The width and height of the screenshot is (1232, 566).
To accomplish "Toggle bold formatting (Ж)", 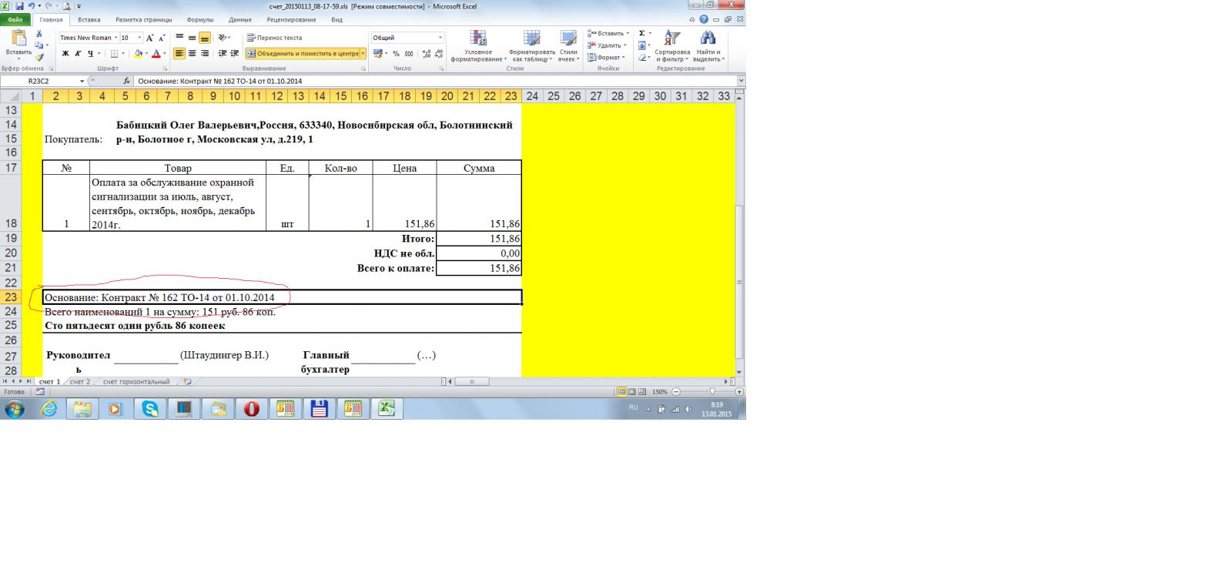I will pyautogui.click(x=65, y=54).
